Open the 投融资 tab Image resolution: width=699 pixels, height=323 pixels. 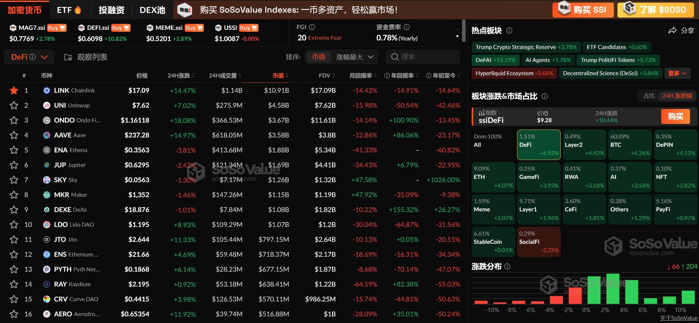[111, 10]
